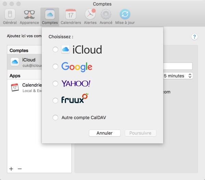
Task: Select the iCloud radio button
Action: click(x=55, y=49)
